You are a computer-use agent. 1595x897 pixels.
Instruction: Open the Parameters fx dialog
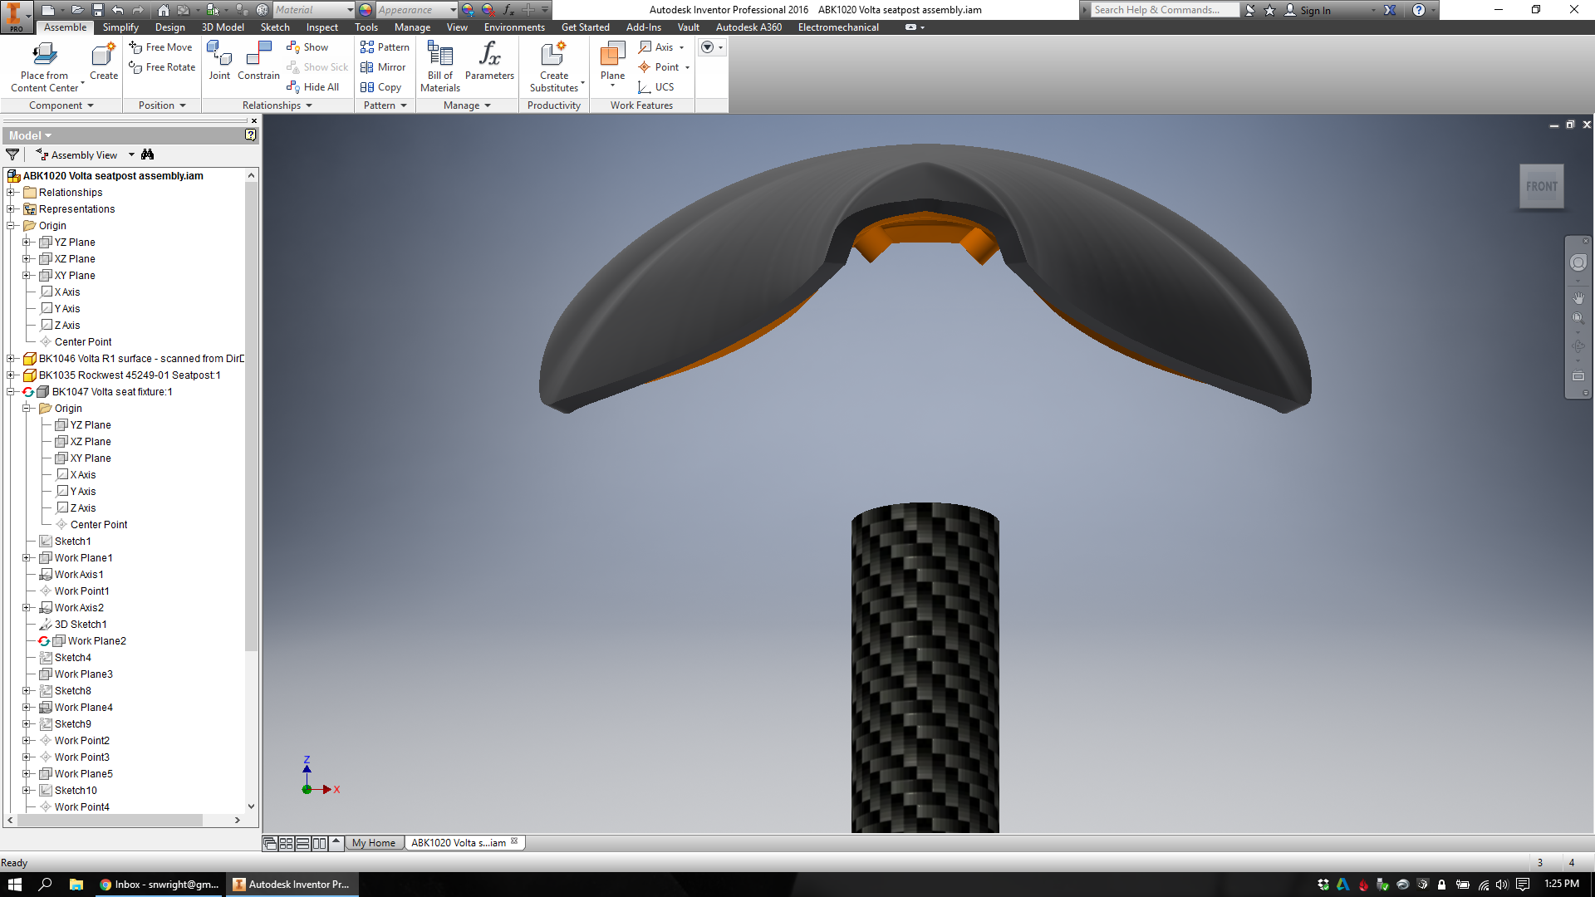(x=489, y=61)
